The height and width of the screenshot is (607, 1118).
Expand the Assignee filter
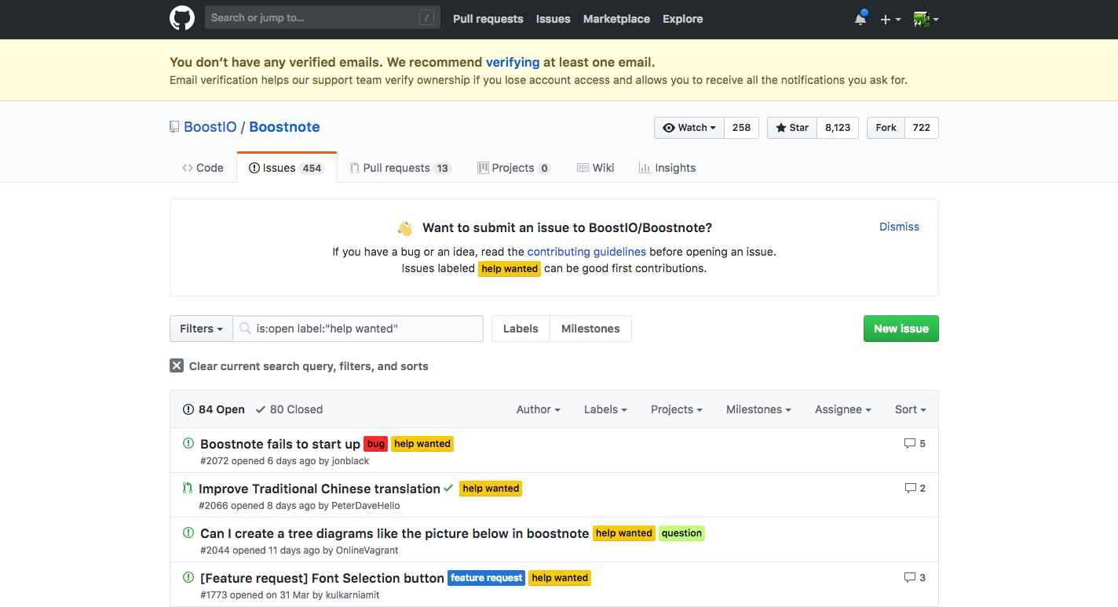pyautogui.click(x=843, y=409)
